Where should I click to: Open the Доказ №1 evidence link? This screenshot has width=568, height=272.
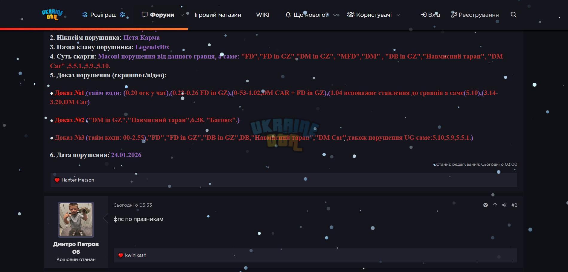pos(69,93)
